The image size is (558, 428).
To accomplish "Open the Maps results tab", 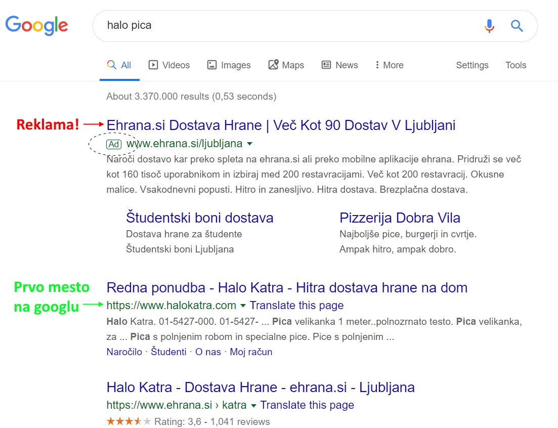I will (x=286, y=65).
